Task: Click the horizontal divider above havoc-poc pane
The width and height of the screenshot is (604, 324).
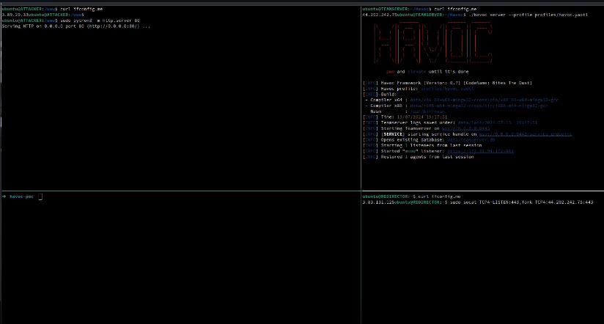Action: pyautogui.click(x=180, y=191)
